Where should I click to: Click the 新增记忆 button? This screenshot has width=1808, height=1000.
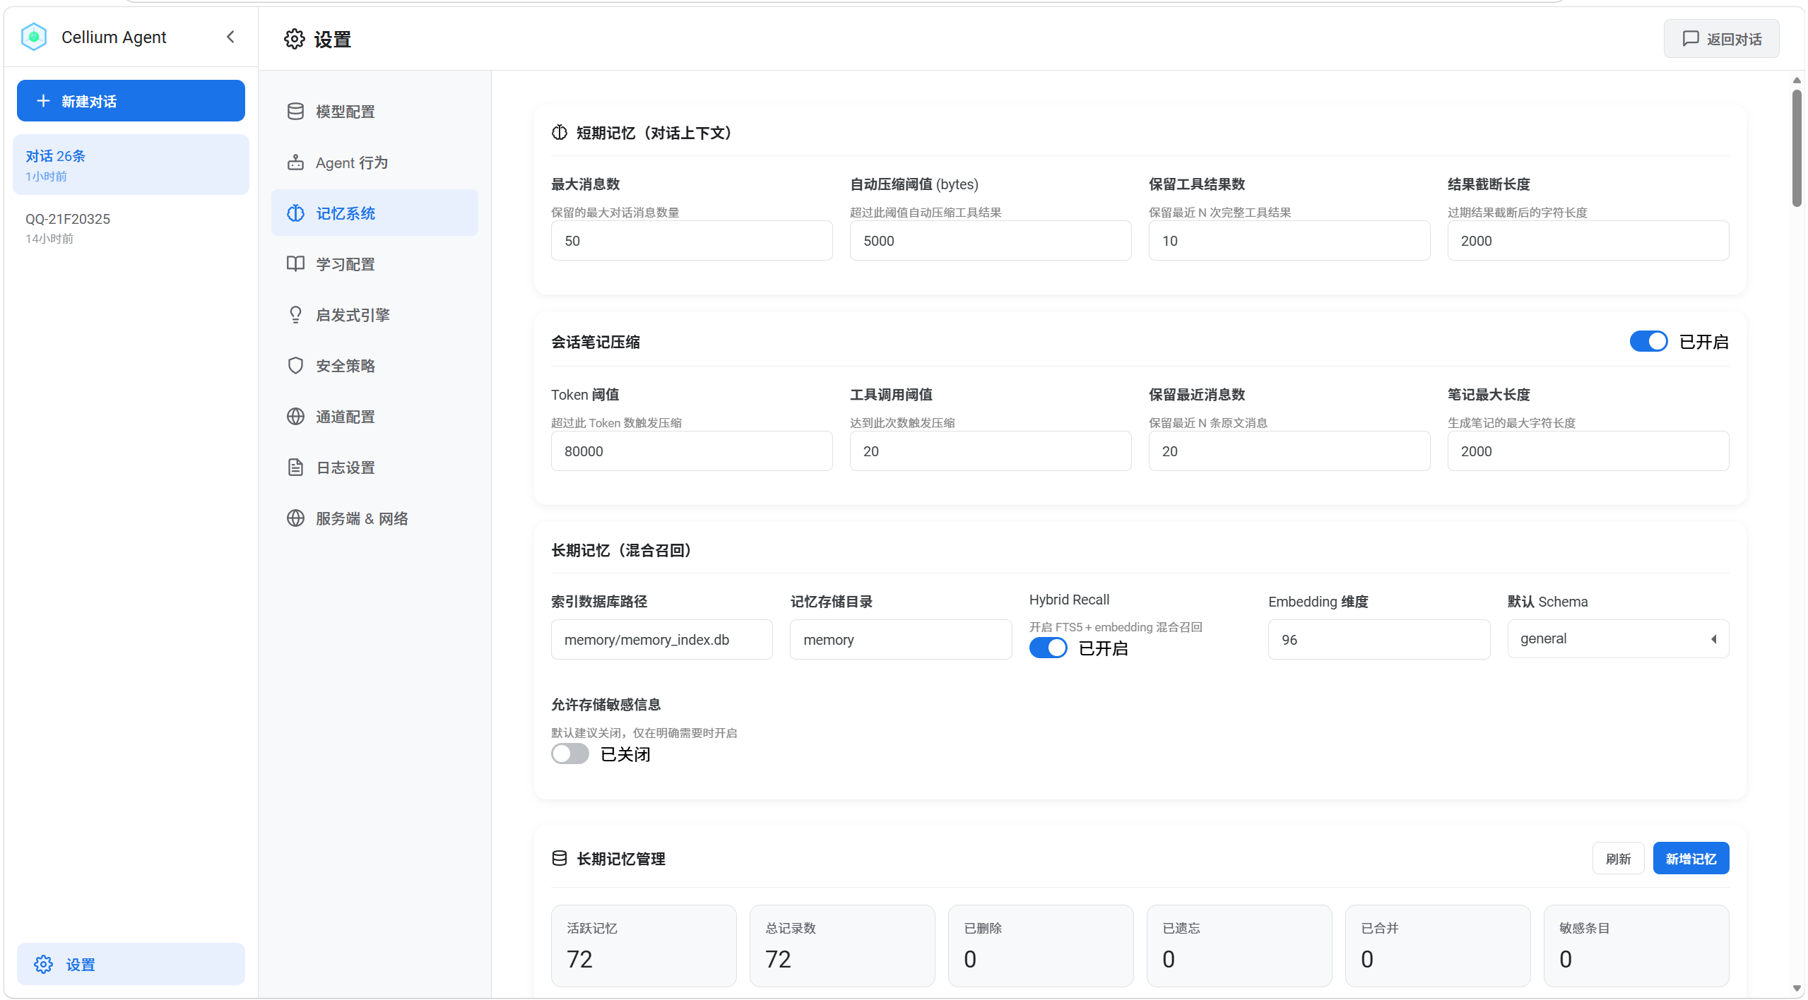[x=1690, y=859]
